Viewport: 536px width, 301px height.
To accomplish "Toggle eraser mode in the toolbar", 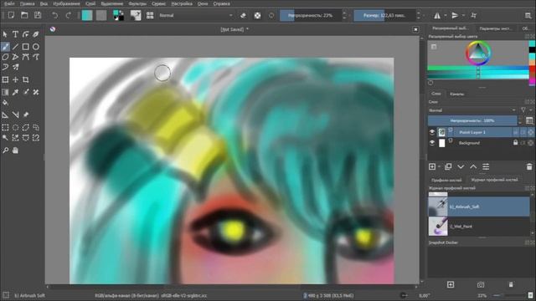I will click(x=243, y=15).
